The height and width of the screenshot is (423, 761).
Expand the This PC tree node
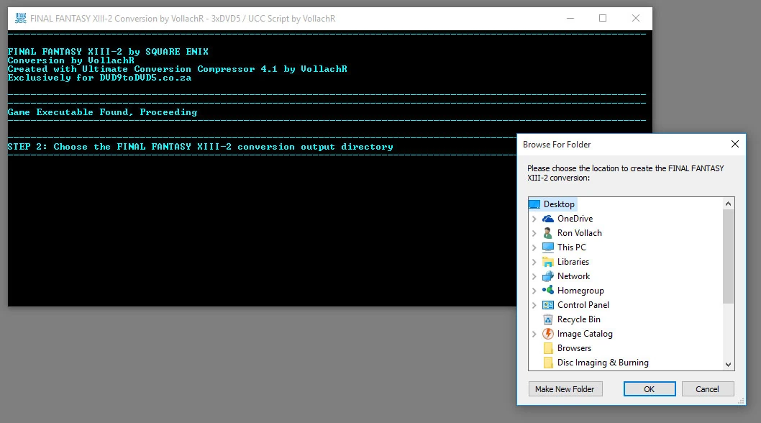534,247
